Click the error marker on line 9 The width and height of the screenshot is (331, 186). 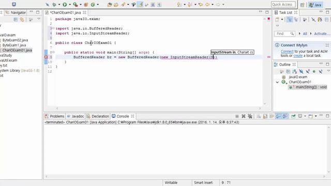(x=46, y=57)
